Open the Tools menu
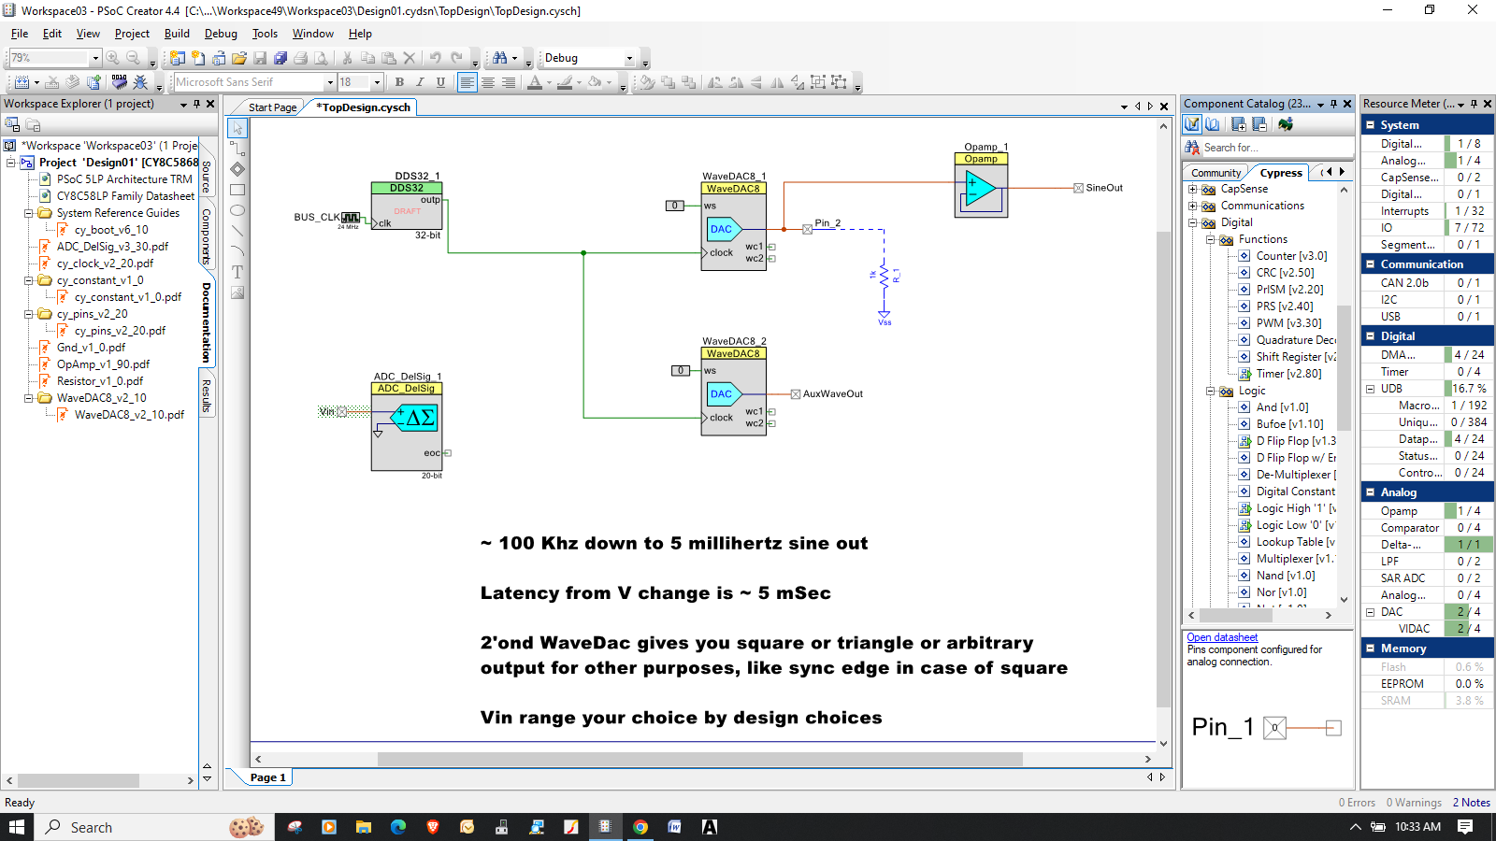Viewport: 1496px width, 841px height. pyautogui.click(x=265, y=34)
